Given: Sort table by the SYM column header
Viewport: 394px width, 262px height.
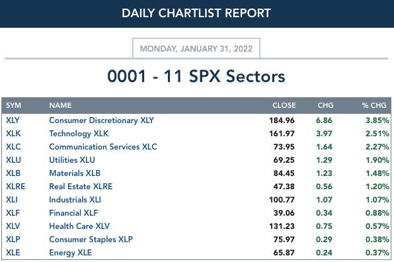Looking at the screenshot, I should click(14, 105).
